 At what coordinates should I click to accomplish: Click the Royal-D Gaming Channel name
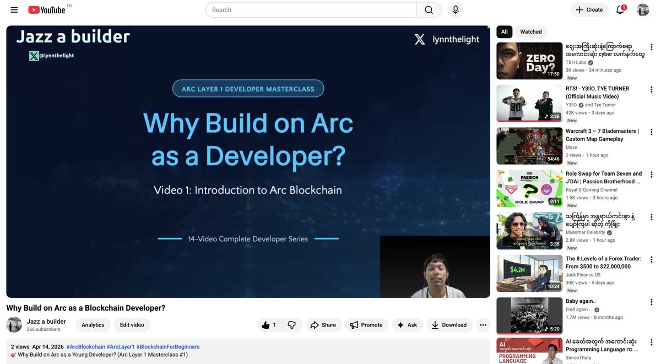(592, 189)
